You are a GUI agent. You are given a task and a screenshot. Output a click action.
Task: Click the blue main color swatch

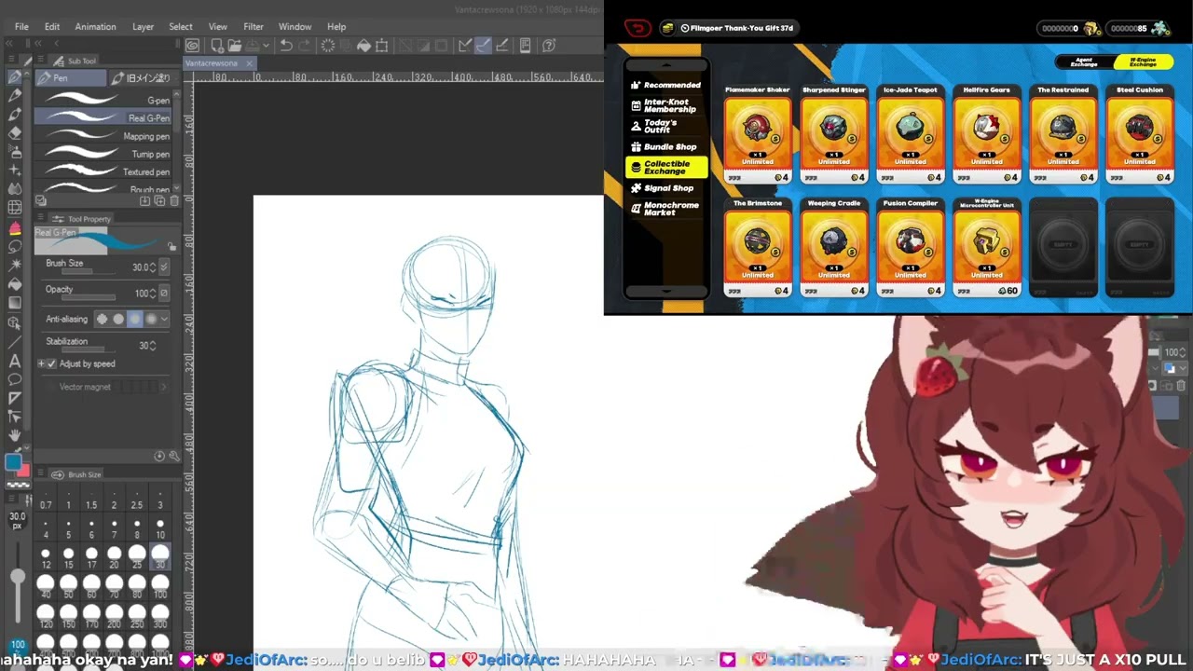(13, 462)
